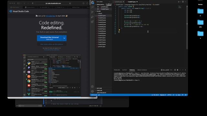The height and width of the screenshot is (116, 207).
Task: Open Code05.java in Explorer
Action: tap(102, 24)
